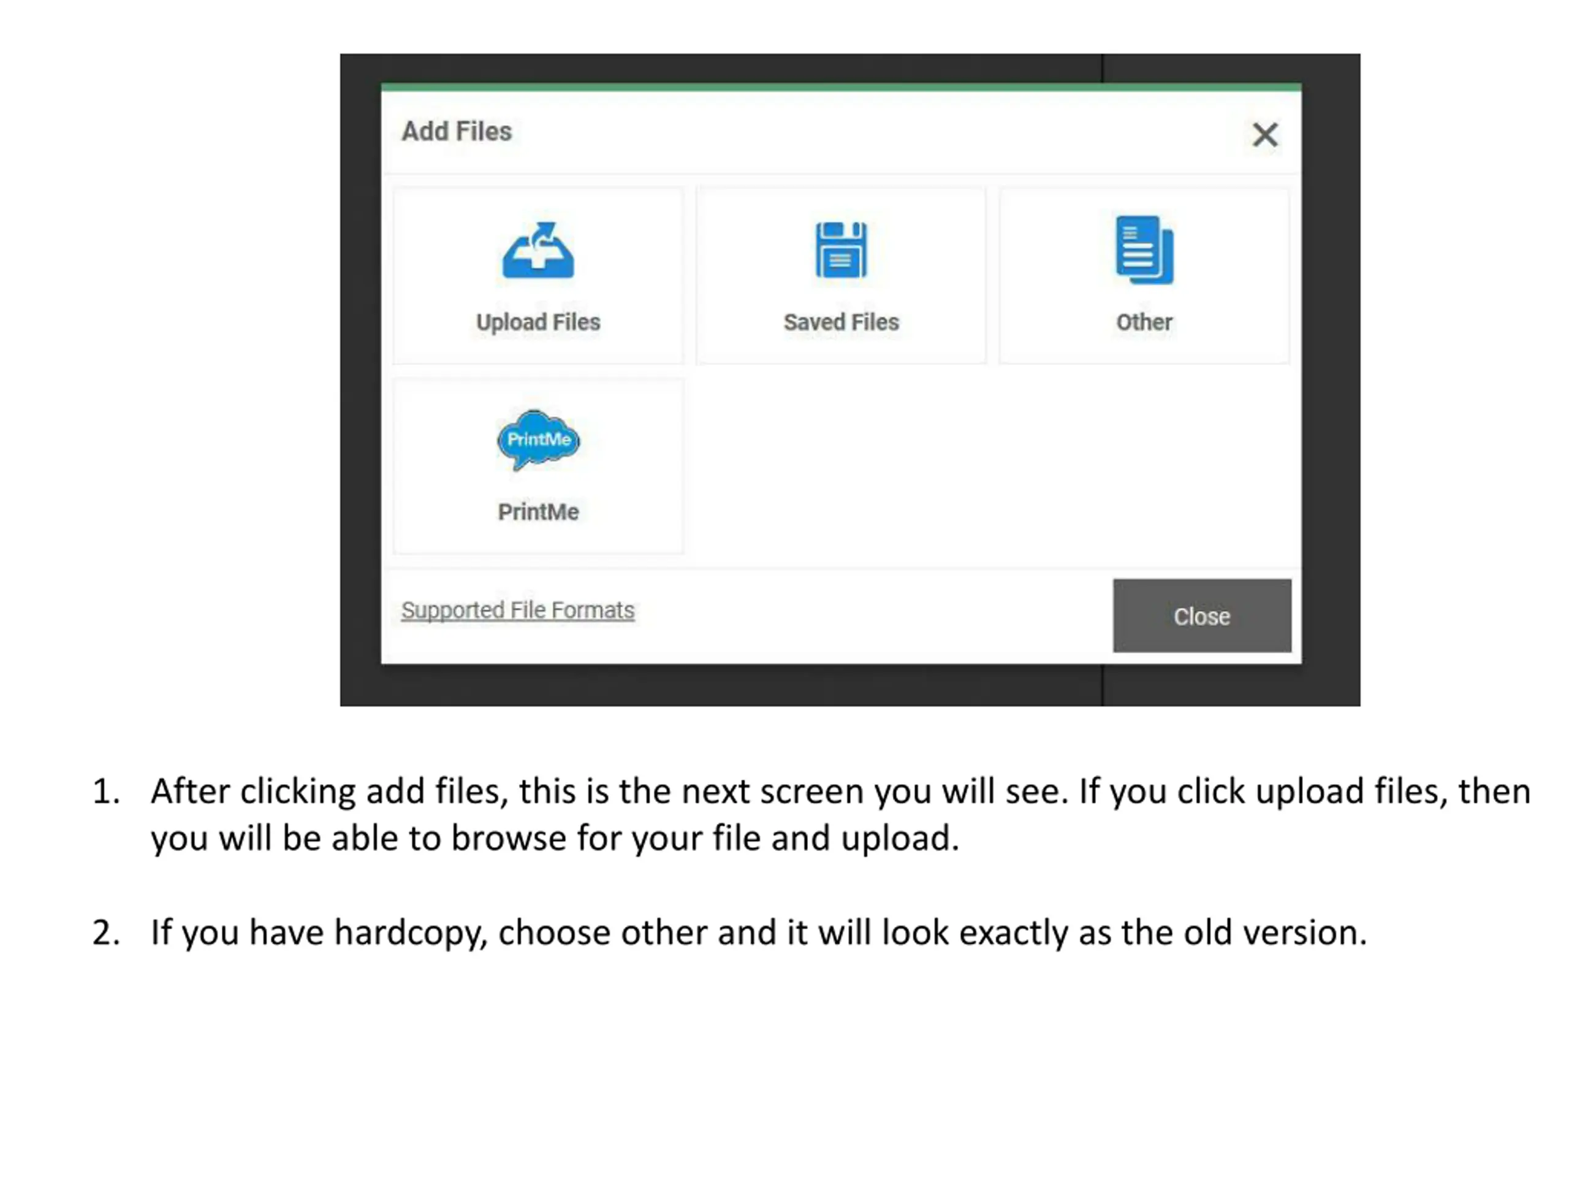Close dialog with the X icon
Image resolution: width=1569 pixels, height=1177 pixels.
click(1265, 134)
